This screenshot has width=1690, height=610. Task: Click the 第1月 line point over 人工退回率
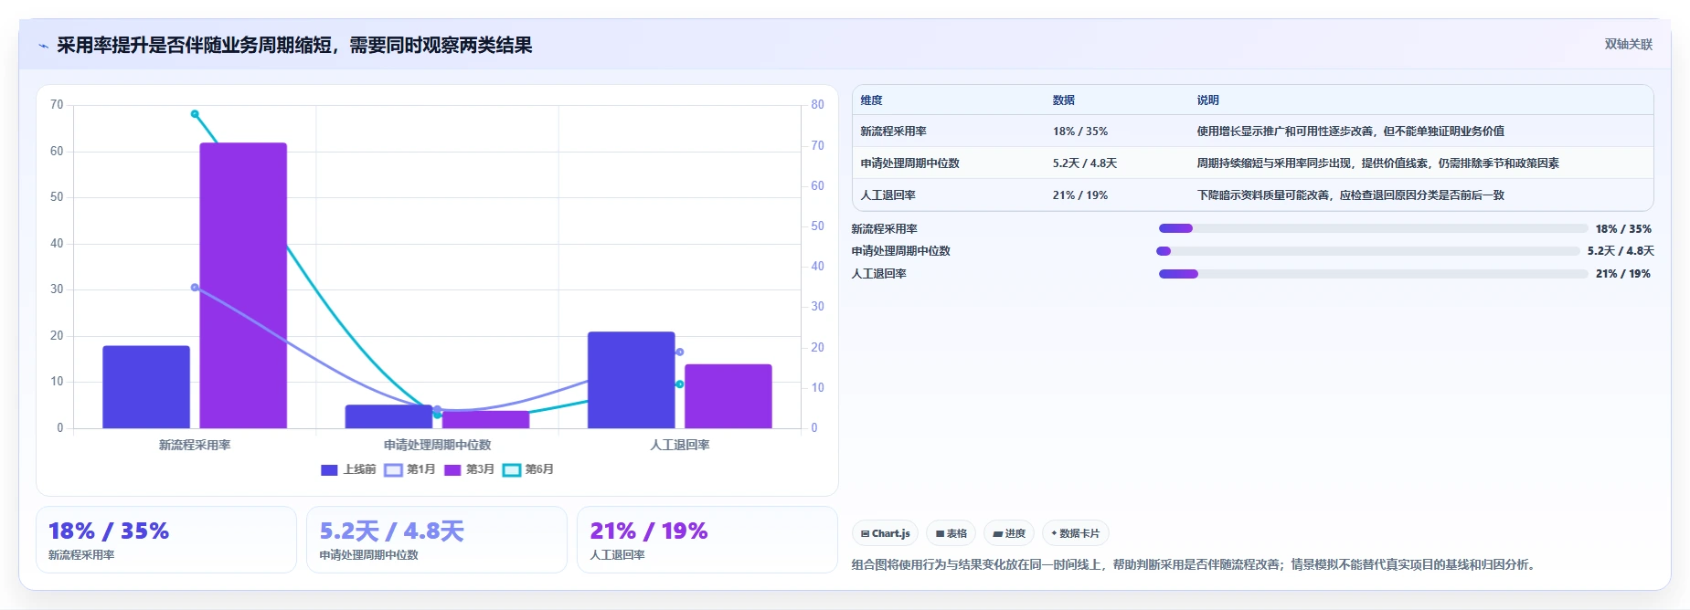(679, 352)
